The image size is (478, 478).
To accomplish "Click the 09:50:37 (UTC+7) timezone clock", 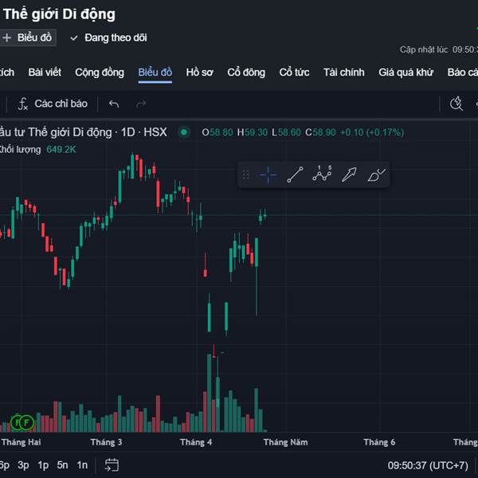I will [x=427, y=465].
